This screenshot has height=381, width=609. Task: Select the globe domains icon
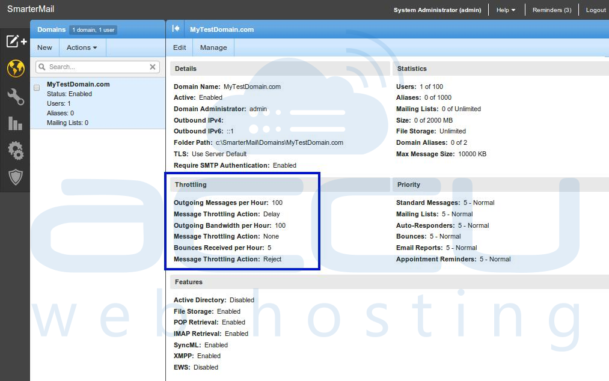(16, 69)
